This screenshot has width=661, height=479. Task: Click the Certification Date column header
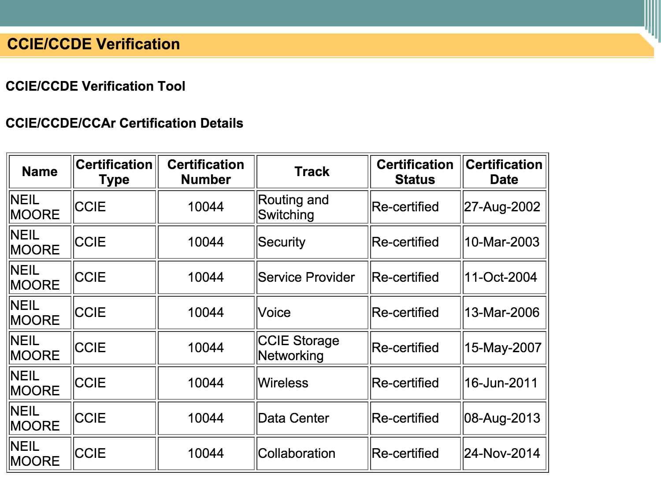click(x=504, y=172)
